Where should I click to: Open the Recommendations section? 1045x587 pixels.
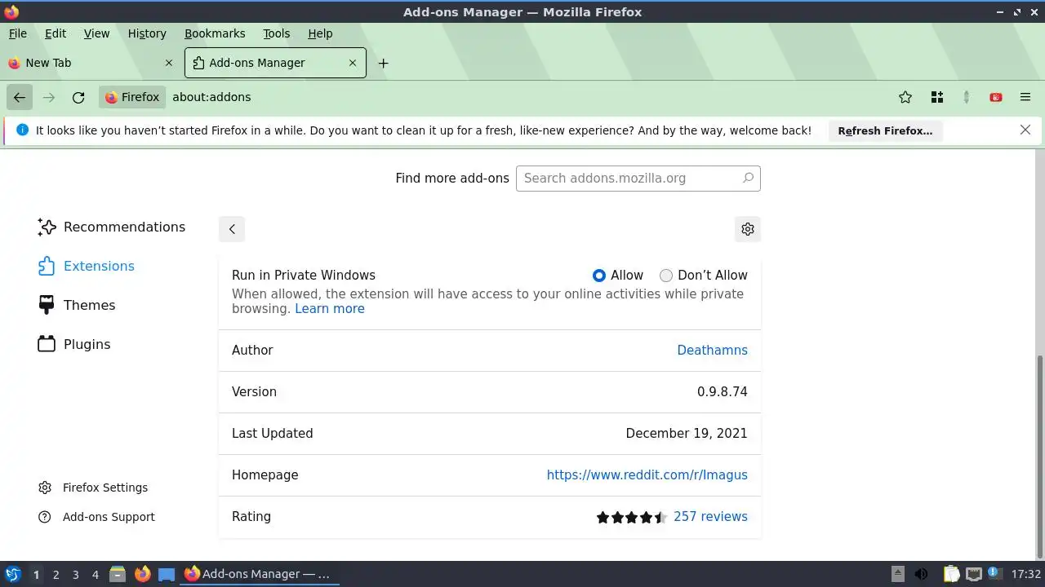pos(112,227)
